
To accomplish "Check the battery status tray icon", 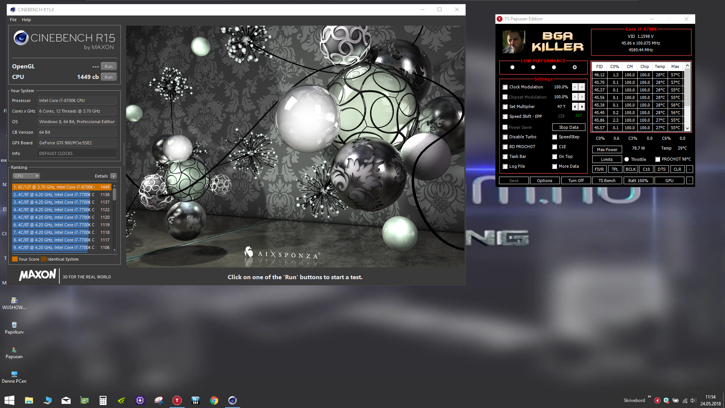I will point(676,400).
